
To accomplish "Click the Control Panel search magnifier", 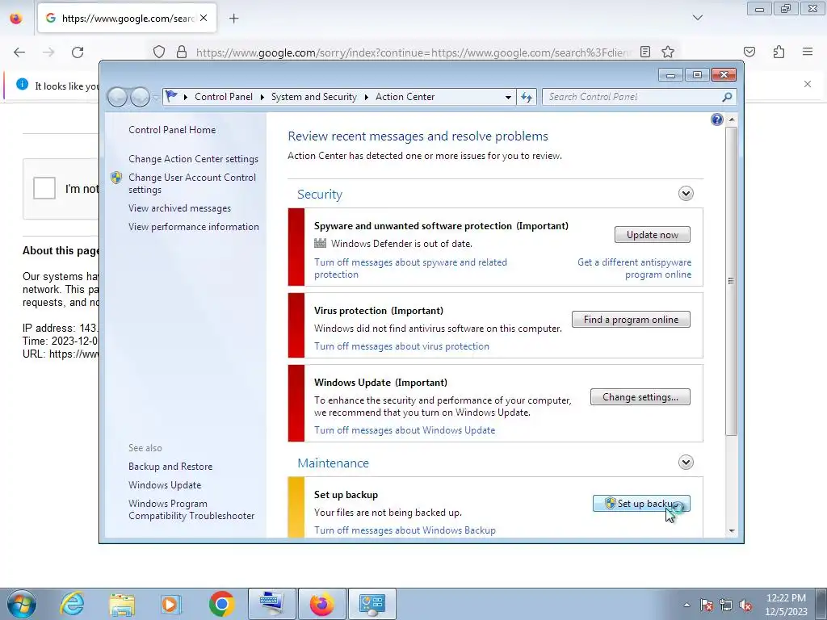I will tap(728, 97).
